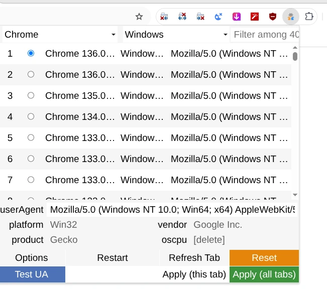Click the scroll-down arrow of the list scrollbar

pos(295,195)
